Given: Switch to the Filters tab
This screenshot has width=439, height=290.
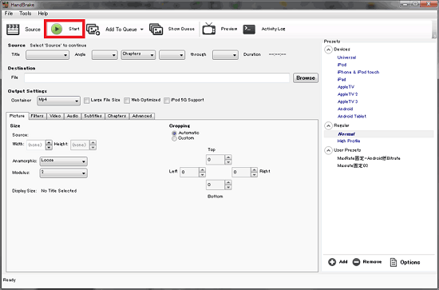Looking at the screenshot, I should coord(38,116).
